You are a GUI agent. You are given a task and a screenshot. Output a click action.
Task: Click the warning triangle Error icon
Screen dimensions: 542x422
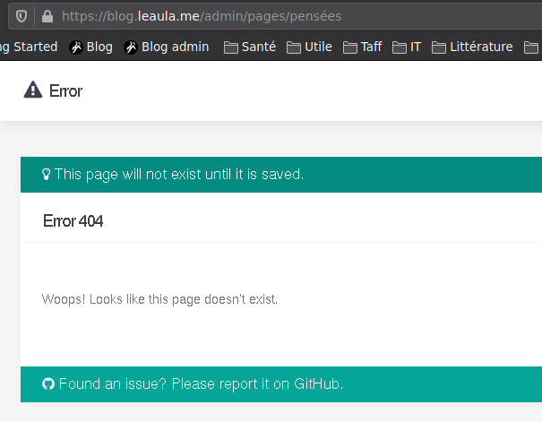coord(33,90)
